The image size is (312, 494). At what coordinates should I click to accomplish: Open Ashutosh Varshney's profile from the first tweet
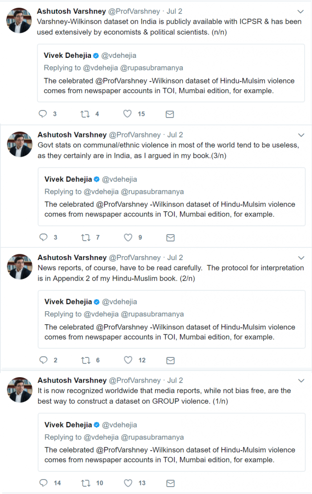click(71, 12)
